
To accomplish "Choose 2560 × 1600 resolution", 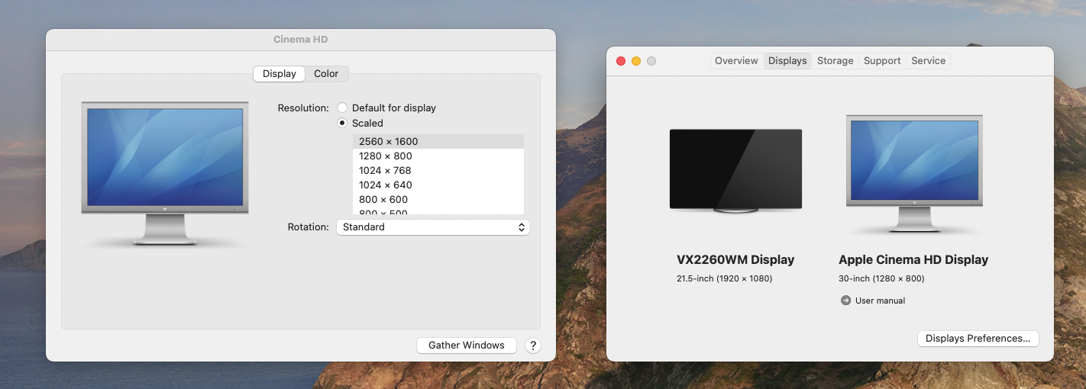I will pos(438,141).
